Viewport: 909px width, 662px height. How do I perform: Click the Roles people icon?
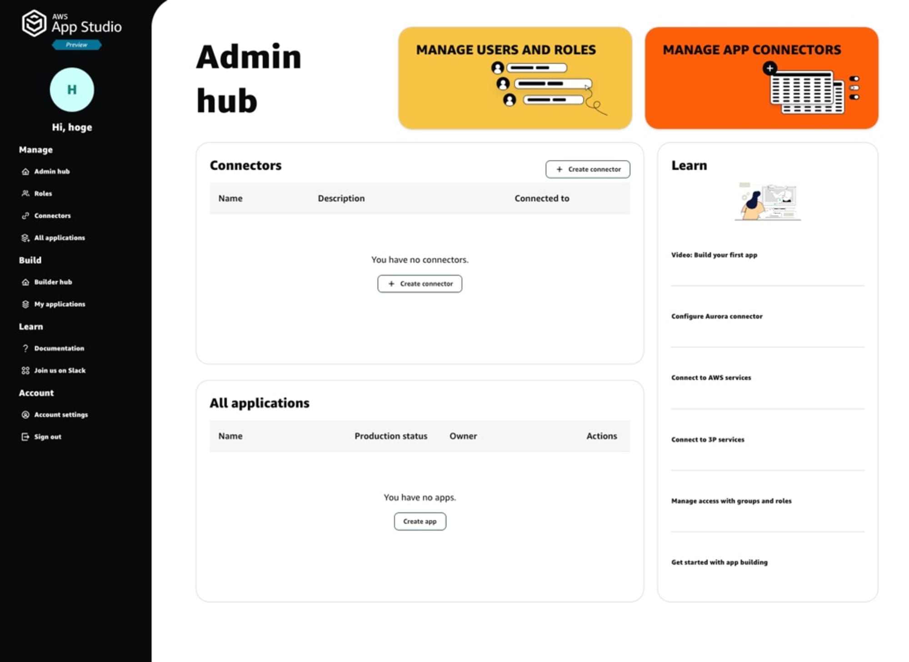click(x=25, y=194)
